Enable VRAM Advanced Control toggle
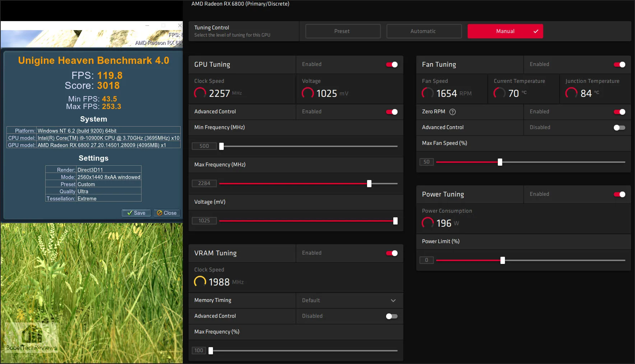Image resolution: width=635 pixels, height=364 pixels. click(x=392, y=316)
